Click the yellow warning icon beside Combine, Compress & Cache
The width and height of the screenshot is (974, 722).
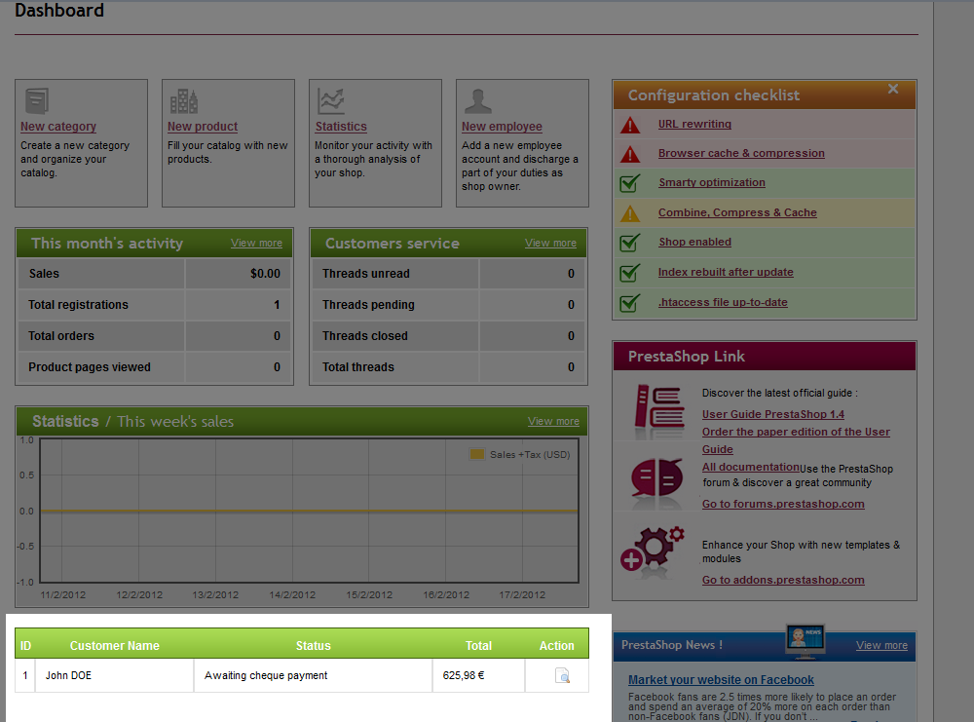coord(630,213)
